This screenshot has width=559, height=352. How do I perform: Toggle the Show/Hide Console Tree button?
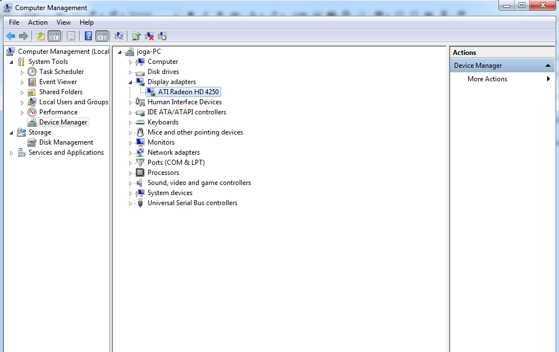54,36
